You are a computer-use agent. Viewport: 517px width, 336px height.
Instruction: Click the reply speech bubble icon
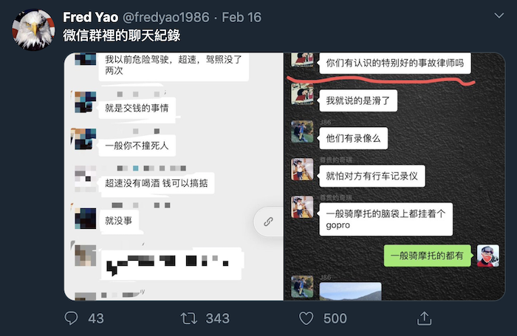pyautogui.click(x=71, y=318)
